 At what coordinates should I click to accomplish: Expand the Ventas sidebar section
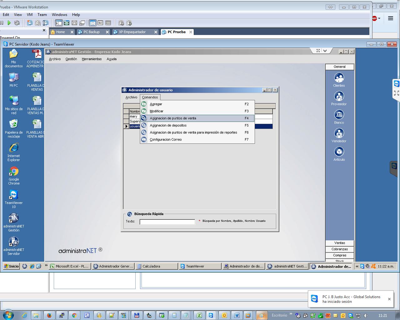[340, 243]
